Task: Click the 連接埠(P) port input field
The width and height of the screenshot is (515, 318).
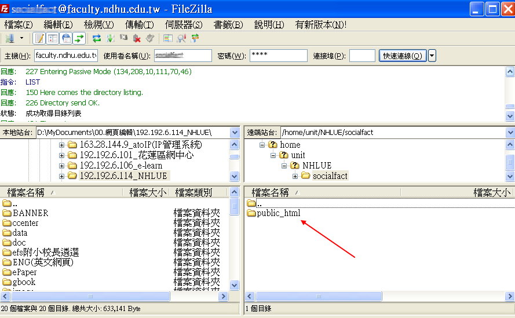Action: pos(362,56)
